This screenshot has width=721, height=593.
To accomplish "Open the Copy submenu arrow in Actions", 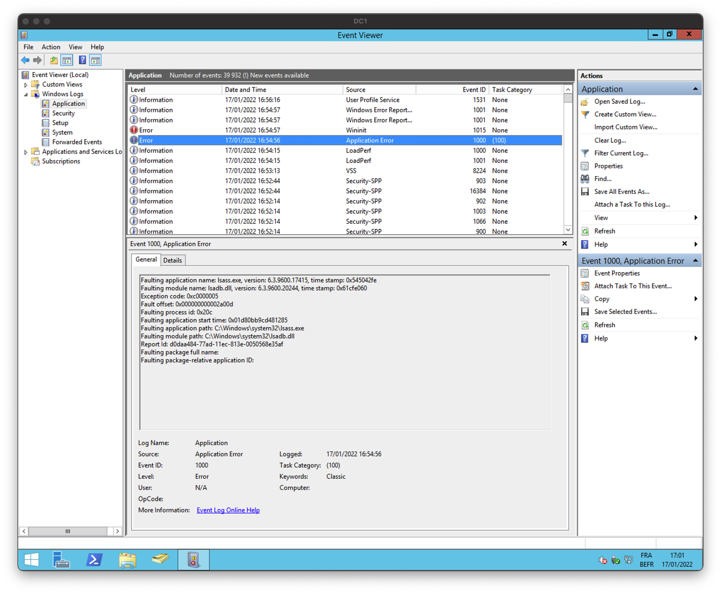I will coord(696,299).
